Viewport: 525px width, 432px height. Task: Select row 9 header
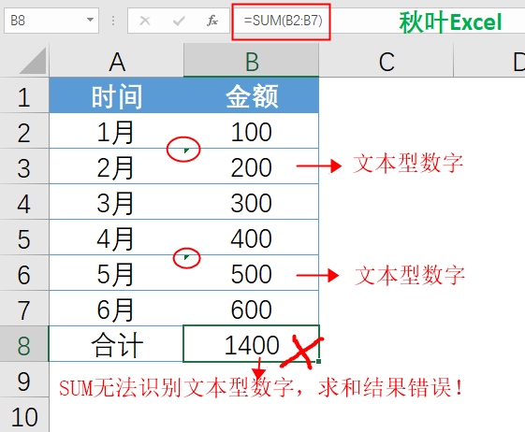pyautogui.click(x=24, y=380)
